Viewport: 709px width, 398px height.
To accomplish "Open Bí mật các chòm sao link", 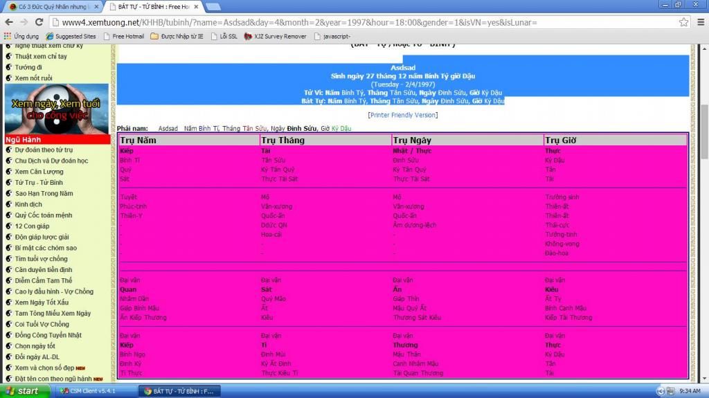I will 46,248.
